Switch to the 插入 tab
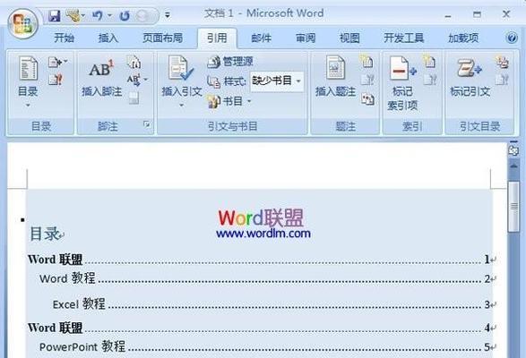The width and height of the screenshot is (526, 358). [x=108, y=38]
